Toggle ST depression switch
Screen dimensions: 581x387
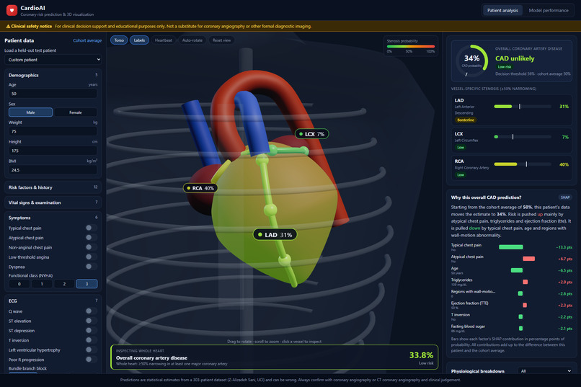[x=91, y=330]
